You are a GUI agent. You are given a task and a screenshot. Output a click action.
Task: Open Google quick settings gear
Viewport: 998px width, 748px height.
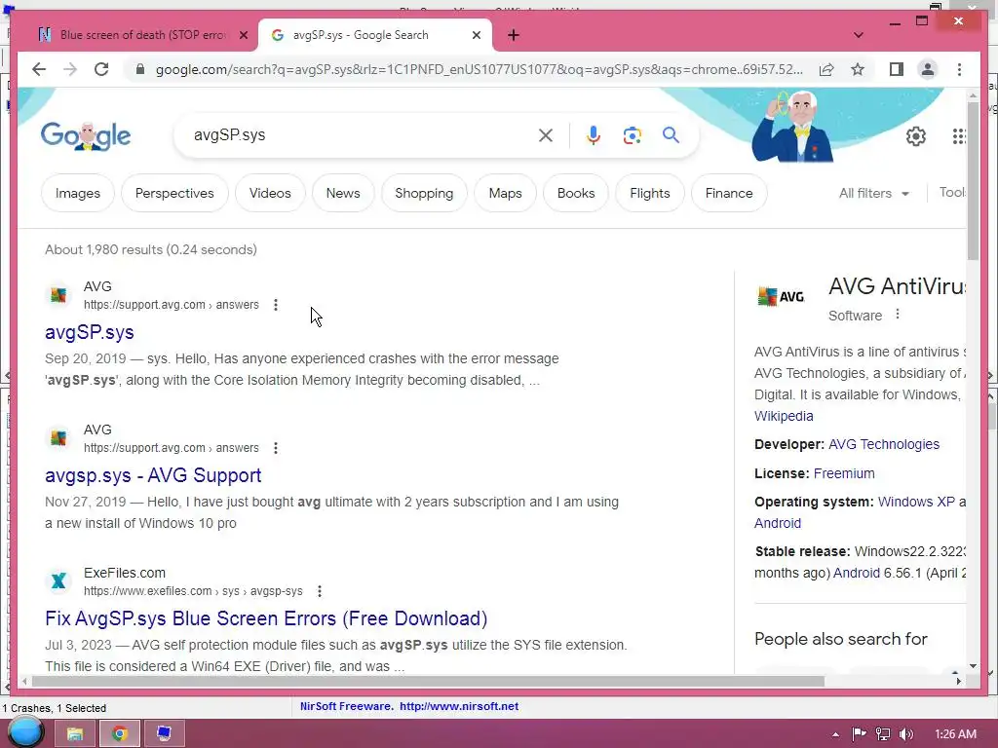coord(916,136)
